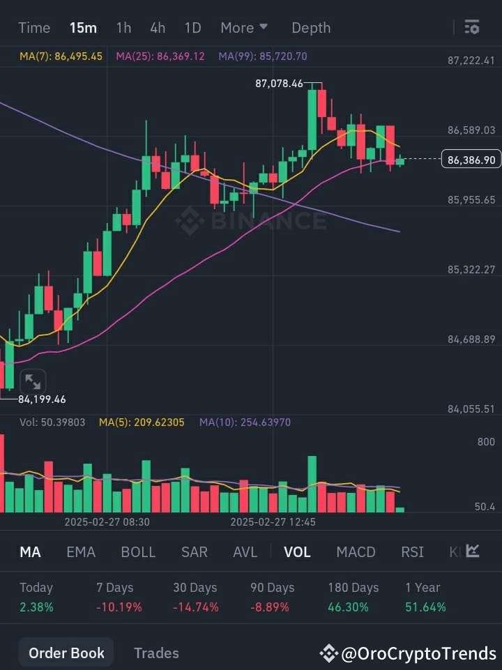502x670 pixels.
Task: Select the RSI indicator
Action: point(412,551)
